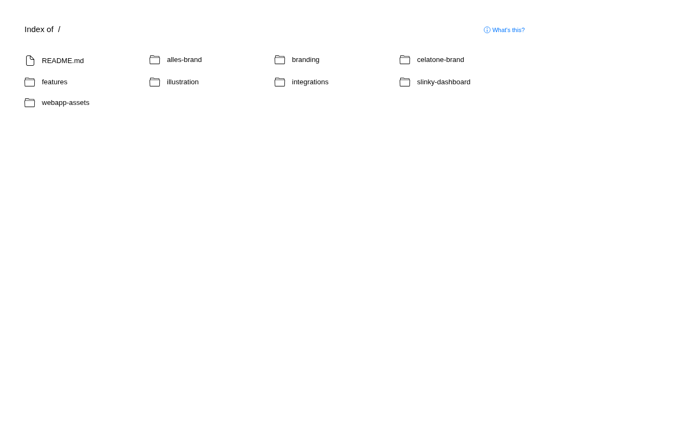
Task: Click the README.md file icon
Action: coord(30,60)
